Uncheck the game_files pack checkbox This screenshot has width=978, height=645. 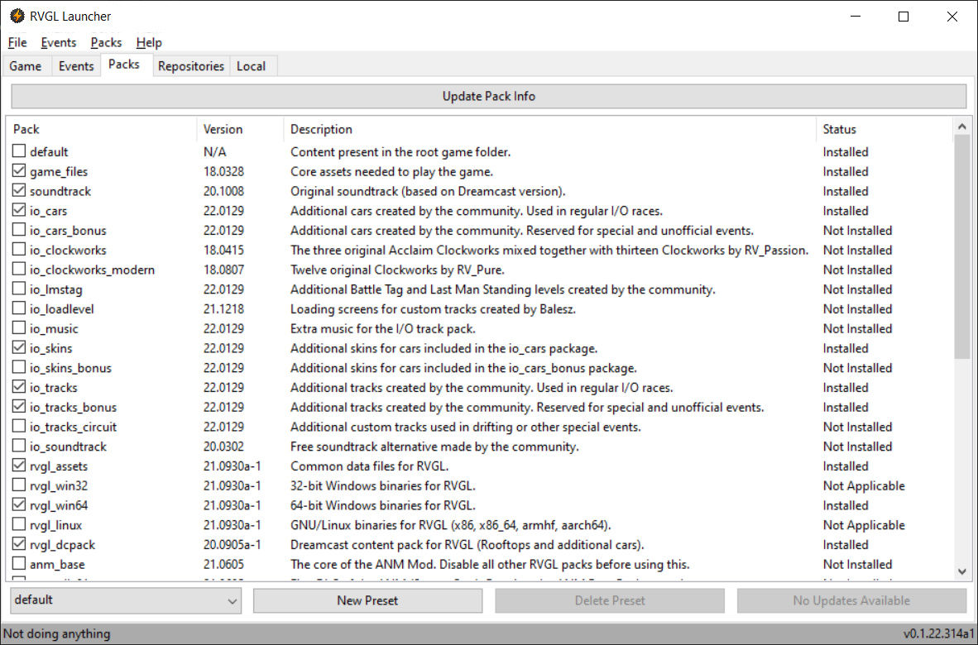click(x=19, y=170)
